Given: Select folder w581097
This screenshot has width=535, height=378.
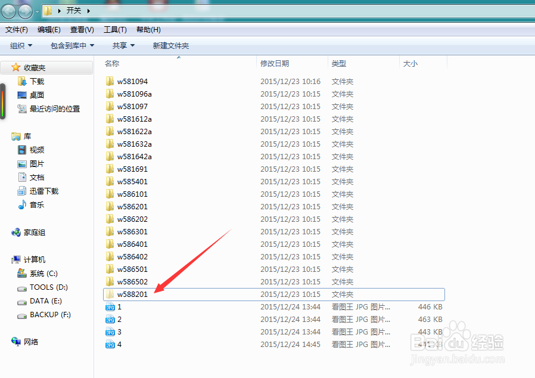Looking at the screenshot, I should 132,107.
